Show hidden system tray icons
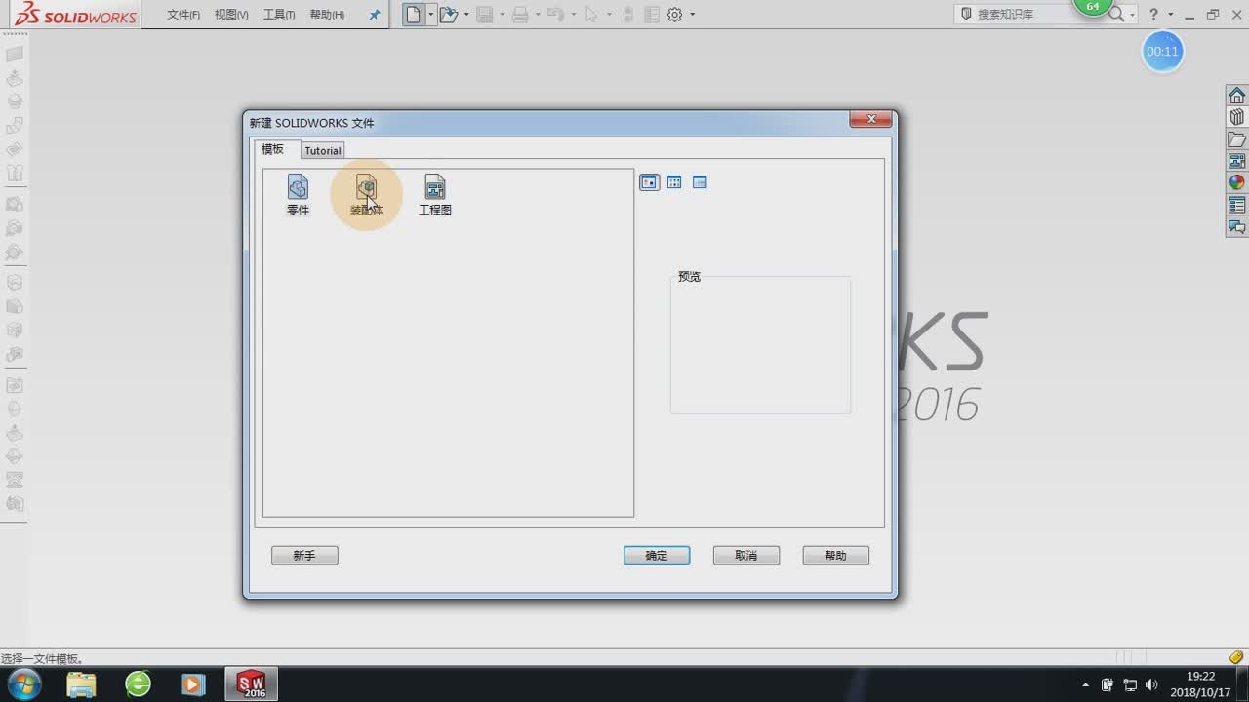1249x702 pixels. [1086, 684]
